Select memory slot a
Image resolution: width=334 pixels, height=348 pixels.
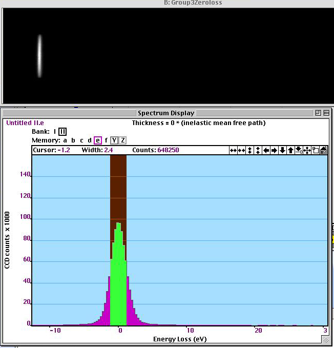[x=65, y=140]
